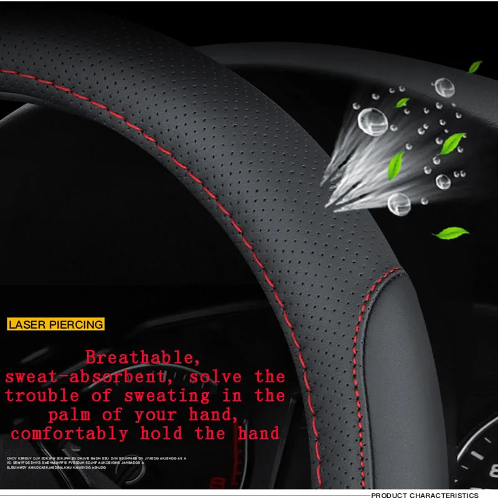Open the LASER PIERCING details dropdown

coord(56,324)
